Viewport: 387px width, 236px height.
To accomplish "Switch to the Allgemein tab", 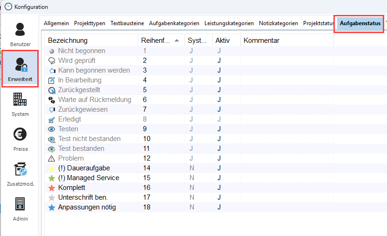I will point(56,23).
